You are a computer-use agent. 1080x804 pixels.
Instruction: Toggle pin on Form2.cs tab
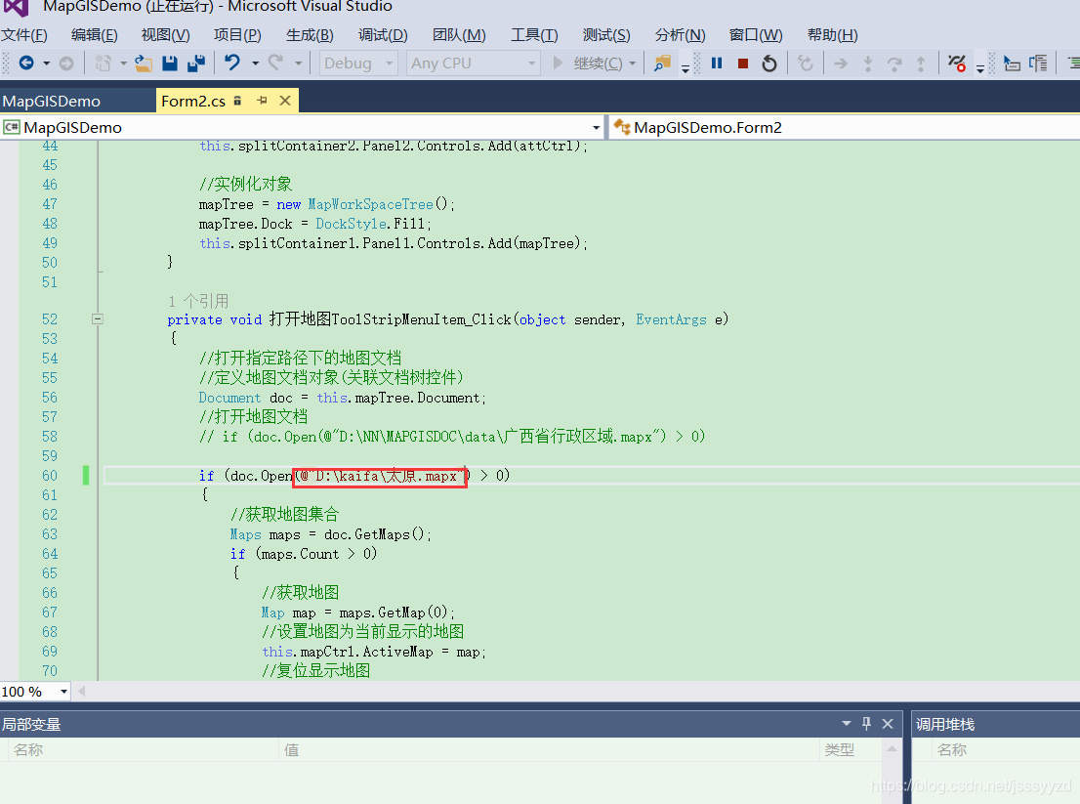coord(262,101)
